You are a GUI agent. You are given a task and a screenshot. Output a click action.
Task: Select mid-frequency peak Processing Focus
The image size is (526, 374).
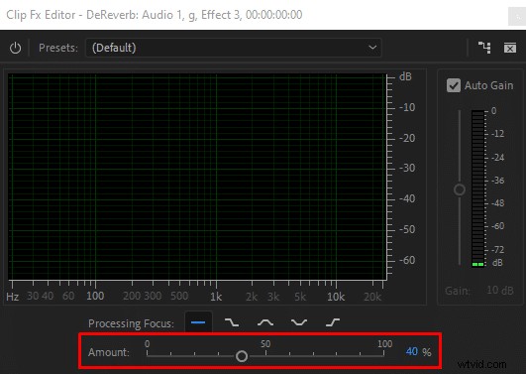[265, 322]
